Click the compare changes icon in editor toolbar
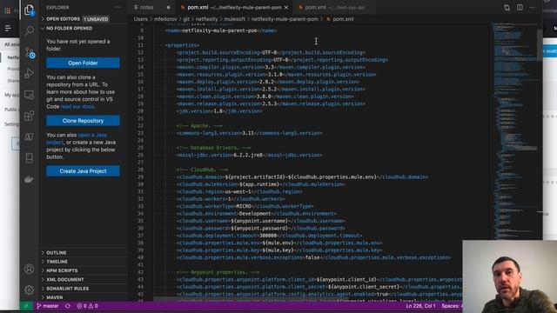Viewport: 557px width, 313px height. coord(507,8)
